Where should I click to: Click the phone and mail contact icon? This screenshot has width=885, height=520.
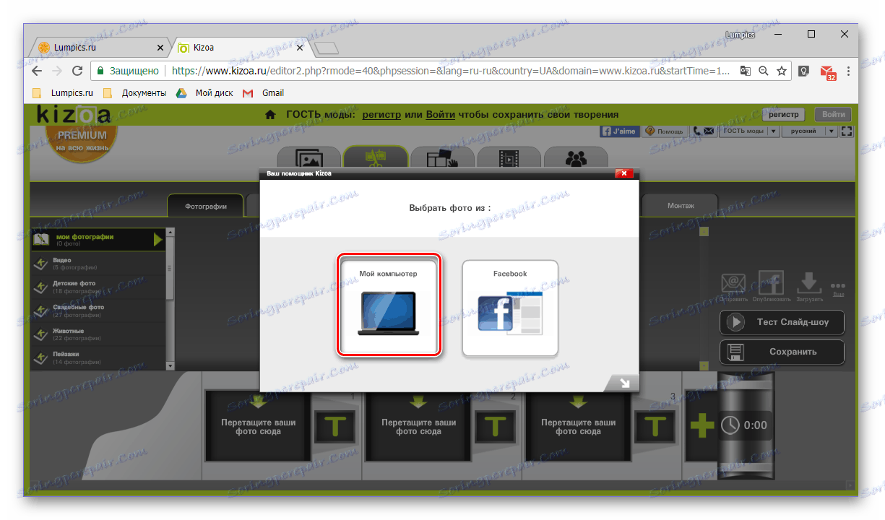703,131
